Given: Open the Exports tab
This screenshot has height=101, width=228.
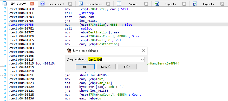Looking at the screenshot, I should click(208, 4).
